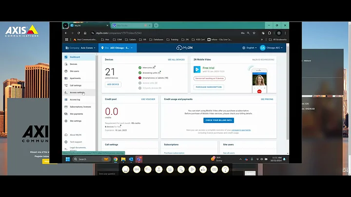Click the USE VOUCHER link
Image resolution: width=351 pixels, height=197 pixels.
pos(148,99)
